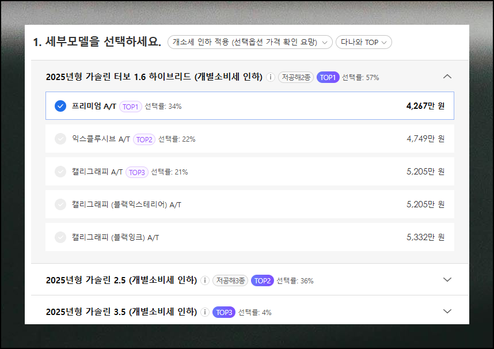Click TOP3 badge on 캘리그래피 A/T row
The width and height of the screenshot is (494, 349).
point(136,172)
